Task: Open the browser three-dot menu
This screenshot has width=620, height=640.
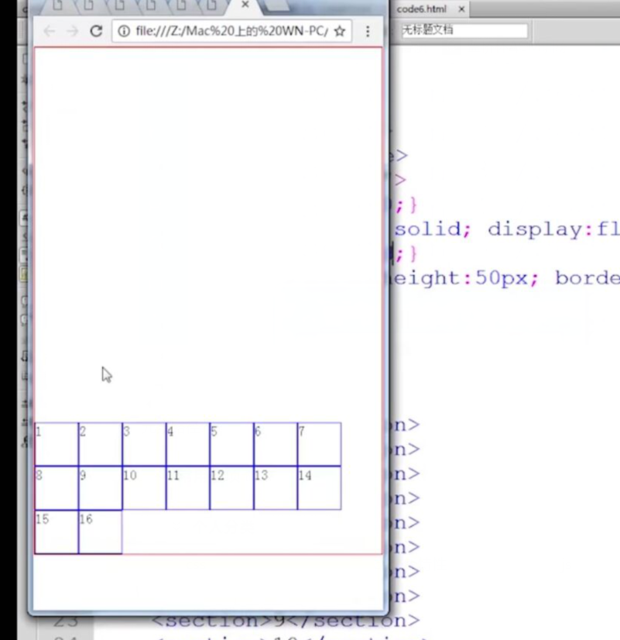Action: pyautogui.click(x=368, y=32)
